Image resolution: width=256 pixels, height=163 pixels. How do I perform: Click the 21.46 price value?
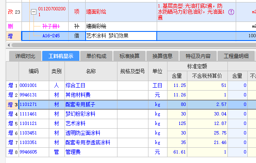click(220, 142)
